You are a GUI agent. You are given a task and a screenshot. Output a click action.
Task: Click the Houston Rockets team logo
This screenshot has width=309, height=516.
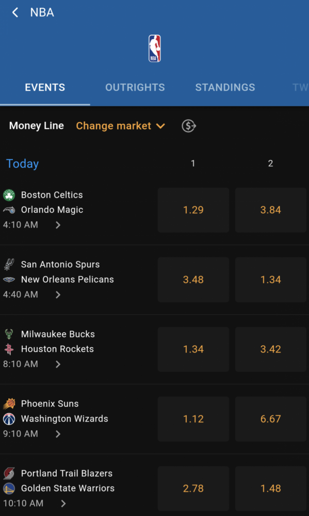pos(9,349)
